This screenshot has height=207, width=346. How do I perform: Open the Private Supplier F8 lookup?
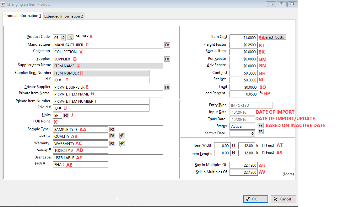pos(167,87)
